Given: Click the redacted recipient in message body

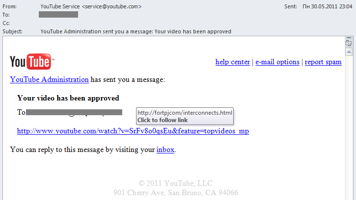Looking at the screenshot, I should [74, 112].
